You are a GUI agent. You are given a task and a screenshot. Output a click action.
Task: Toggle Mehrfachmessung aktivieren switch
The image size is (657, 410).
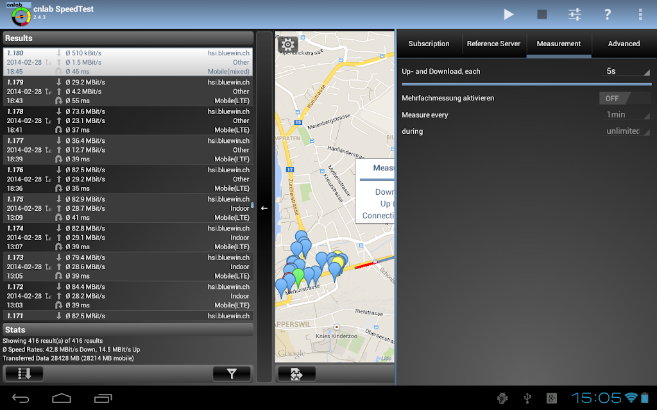pos(624,98)
